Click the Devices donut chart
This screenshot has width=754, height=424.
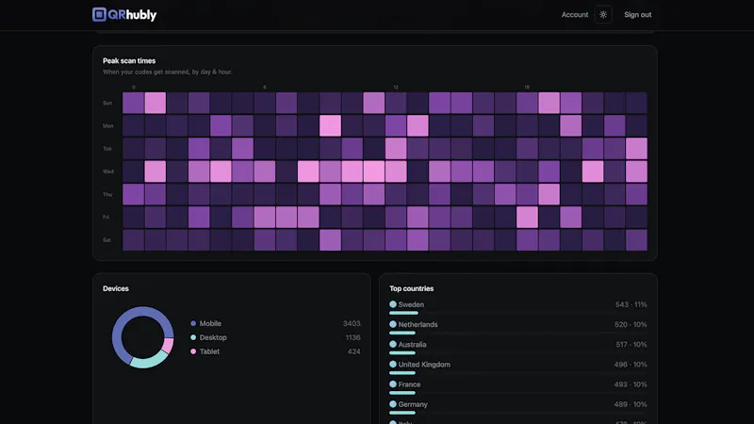pyautogui.click(x=143, y=337)
